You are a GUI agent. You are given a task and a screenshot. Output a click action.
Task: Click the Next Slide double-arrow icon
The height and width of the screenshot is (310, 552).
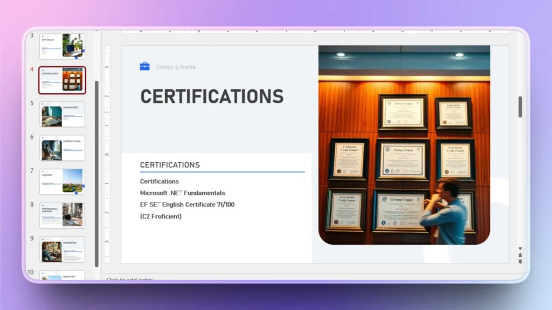click(x=520, y=261)
